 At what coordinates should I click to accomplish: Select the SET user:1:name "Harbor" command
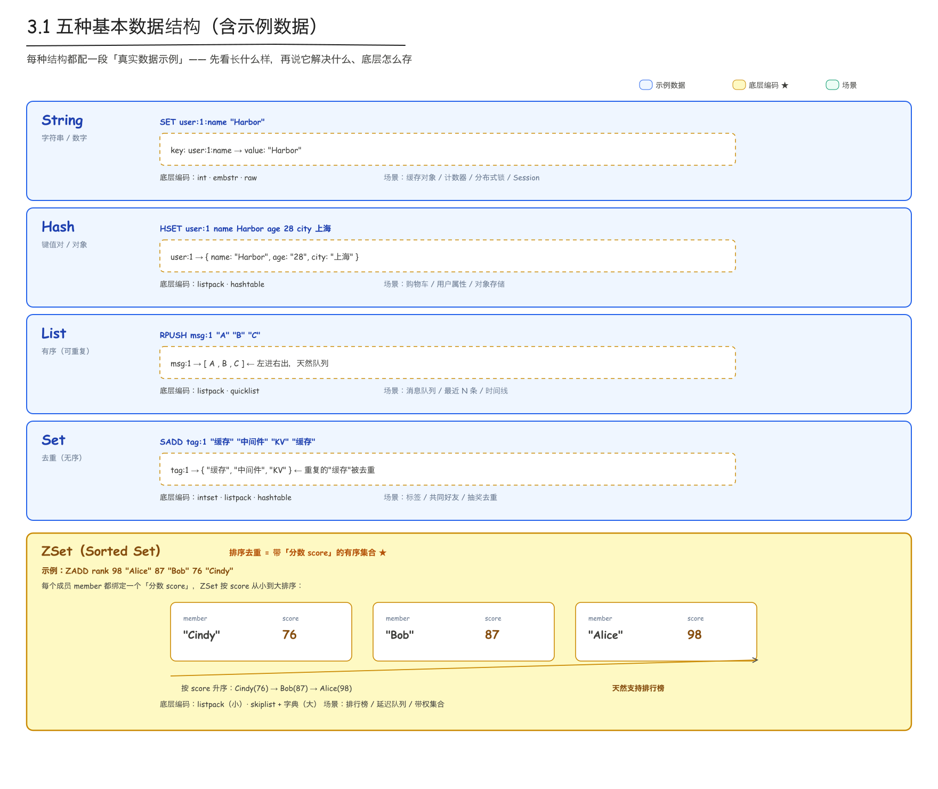point(212,122)
